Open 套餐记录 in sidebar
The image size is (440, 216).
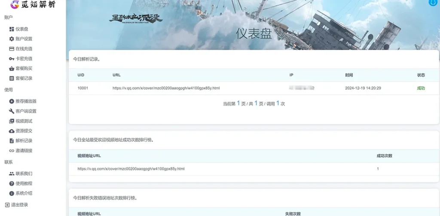[24, 78]
